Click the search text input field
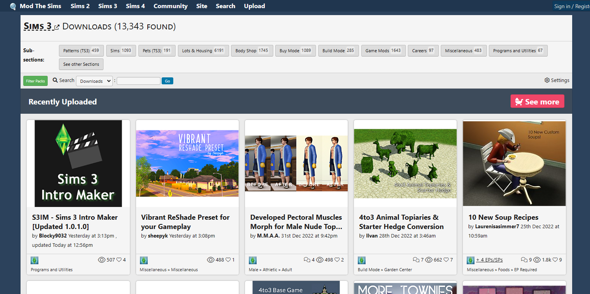This screenshot has height=294, width=590. (138, 81)
